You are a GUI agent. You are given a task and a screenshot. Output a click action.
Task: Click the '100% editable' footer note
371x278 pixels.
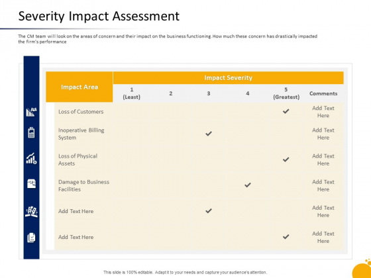click(x=185, y=272)
